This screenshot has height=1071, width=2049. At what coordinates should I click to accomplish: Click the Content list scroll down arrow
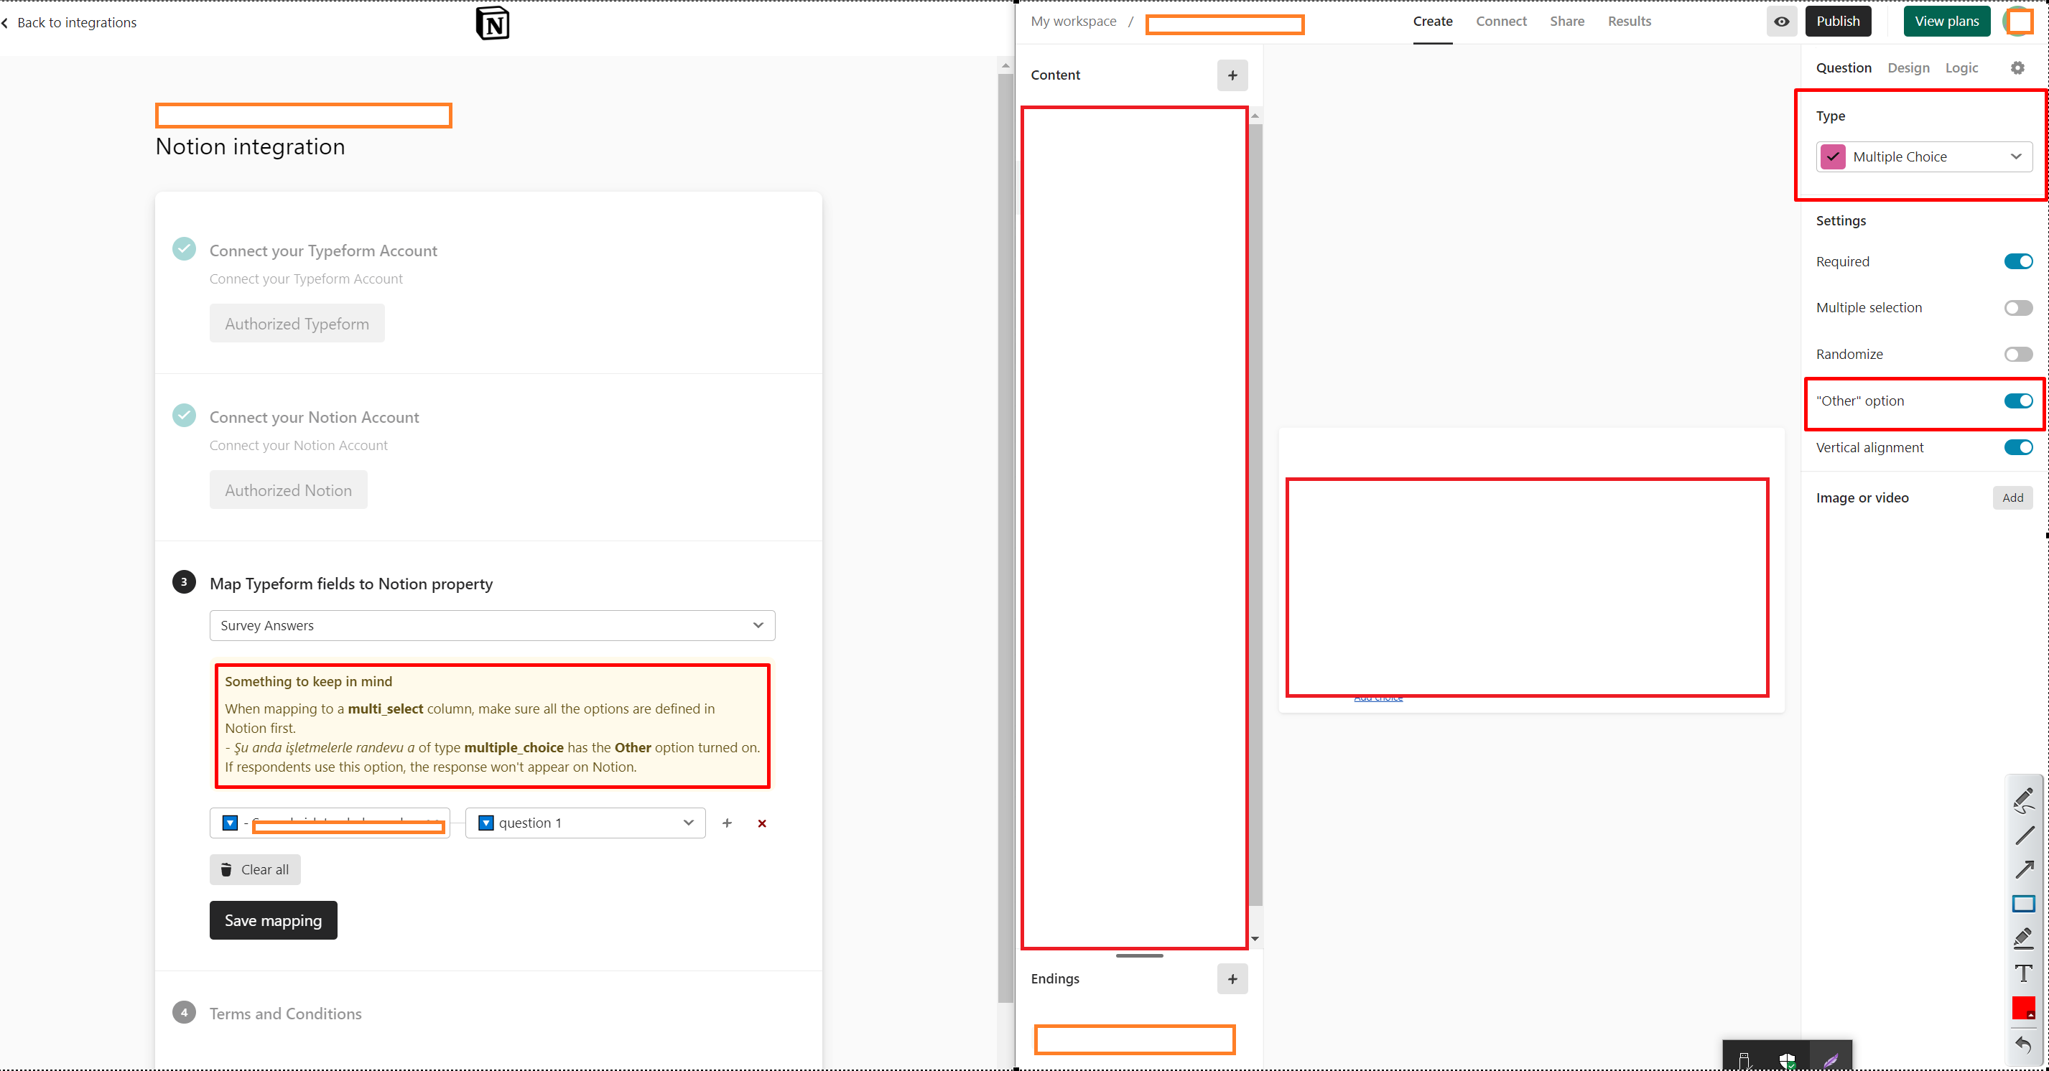1255,939
